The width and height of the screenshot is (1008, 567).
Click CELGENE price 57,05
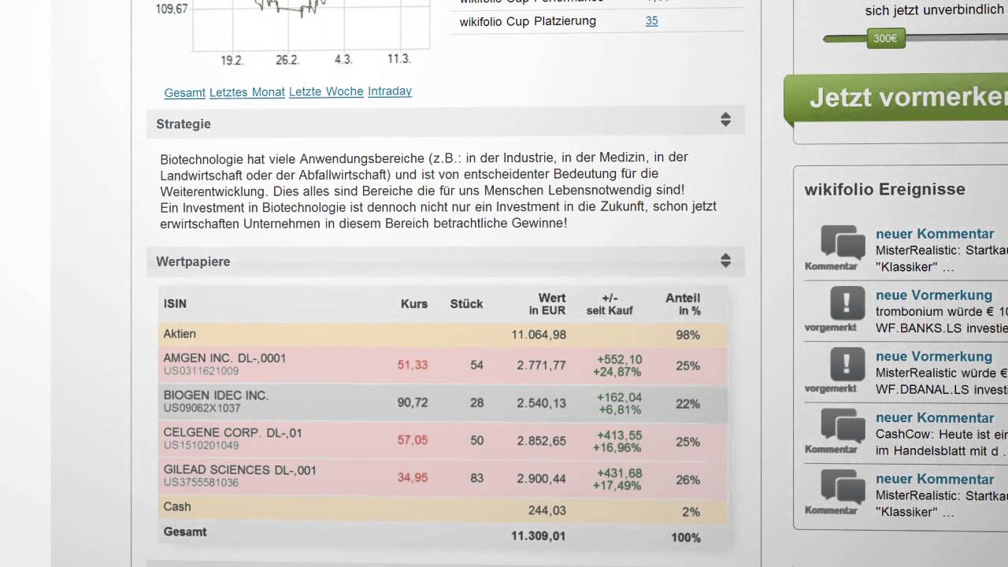413,440
